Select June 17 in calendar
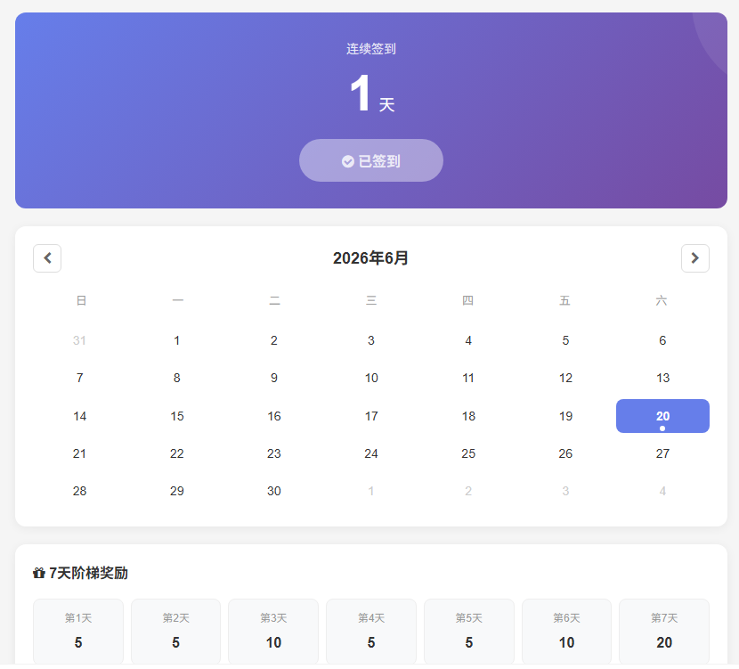 point(371,416)
